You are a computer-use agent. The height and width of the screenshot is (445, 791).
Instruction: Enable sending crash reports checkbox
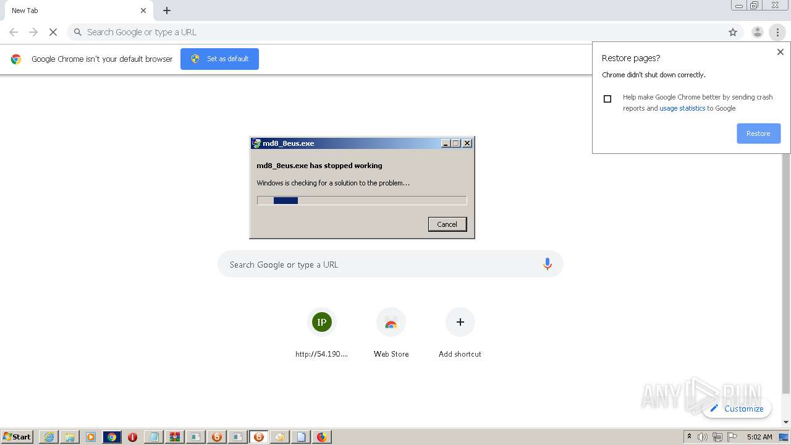click(607, 99)
